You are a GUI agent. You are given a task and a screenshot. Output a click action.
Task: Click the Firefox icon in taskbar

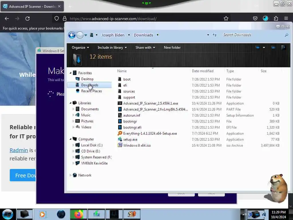[x=79, y=214]
